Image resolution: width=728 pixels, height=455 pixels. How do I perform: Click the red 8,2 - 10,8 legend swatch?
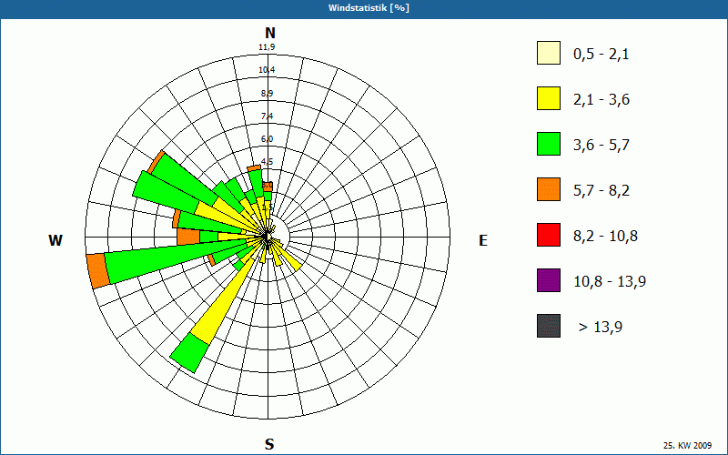click(549, 235)
